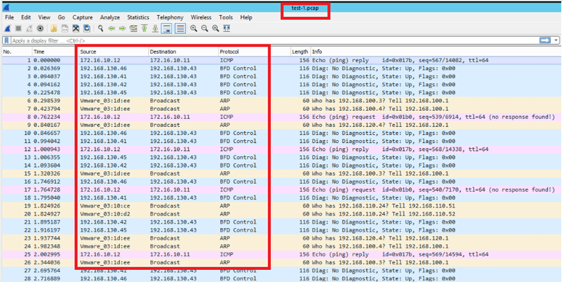Open the Statistics menu
Viewport: 563px width, 282px height.
(138, 17)
